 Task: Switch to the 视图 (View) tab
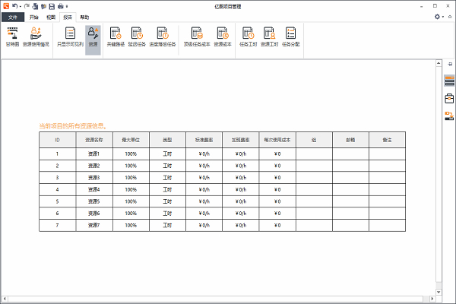tap(50, 16)
